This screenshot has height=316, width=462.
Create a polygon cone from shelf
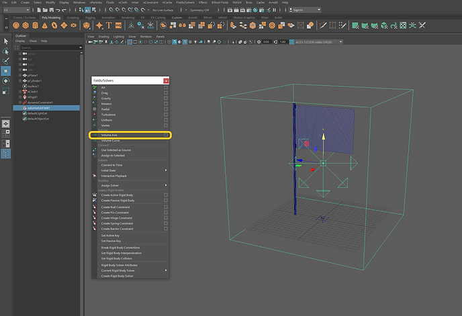coord(45,25)
